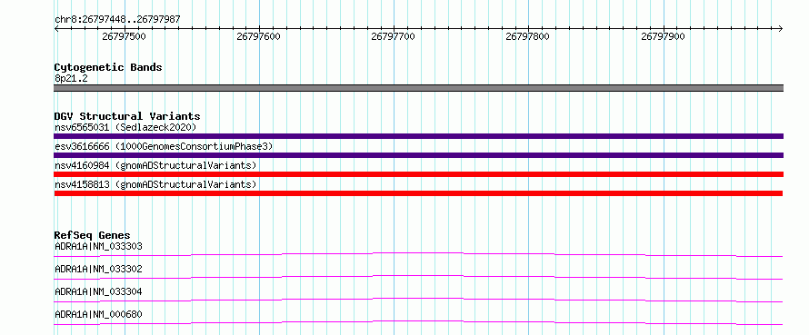
Task: Click the magenta intron line of NM_000680
Action: click(418, 322)
